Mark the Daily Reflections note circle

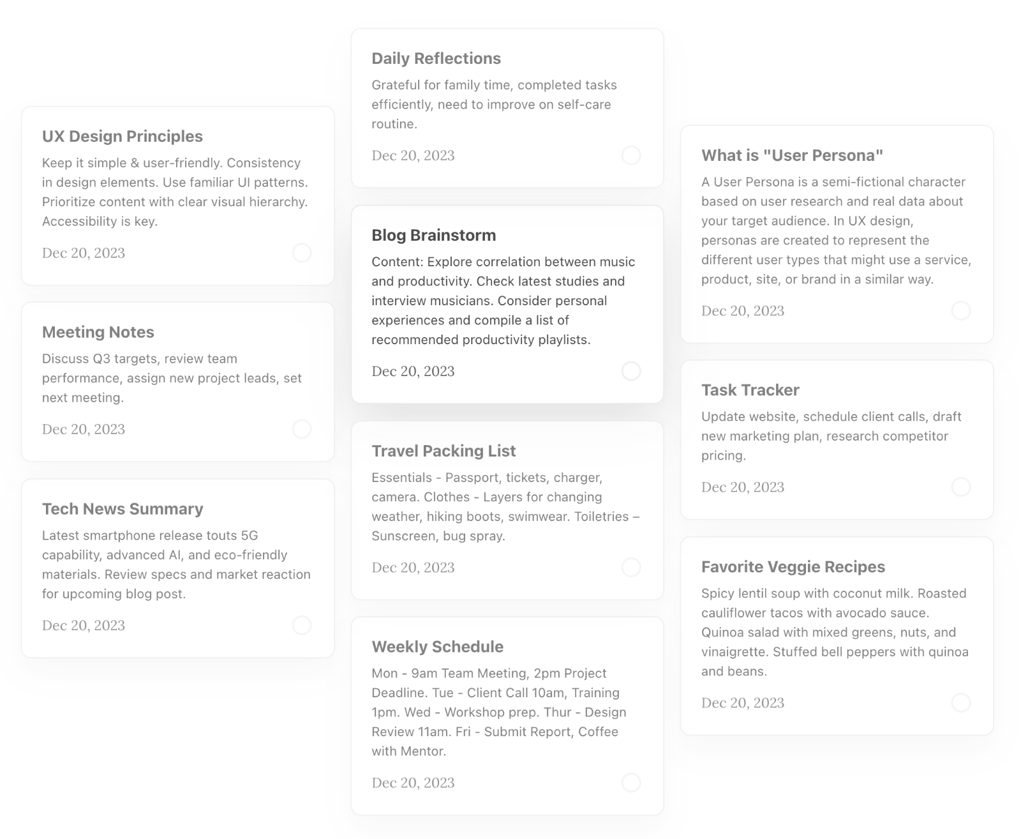tap(631, 155)
